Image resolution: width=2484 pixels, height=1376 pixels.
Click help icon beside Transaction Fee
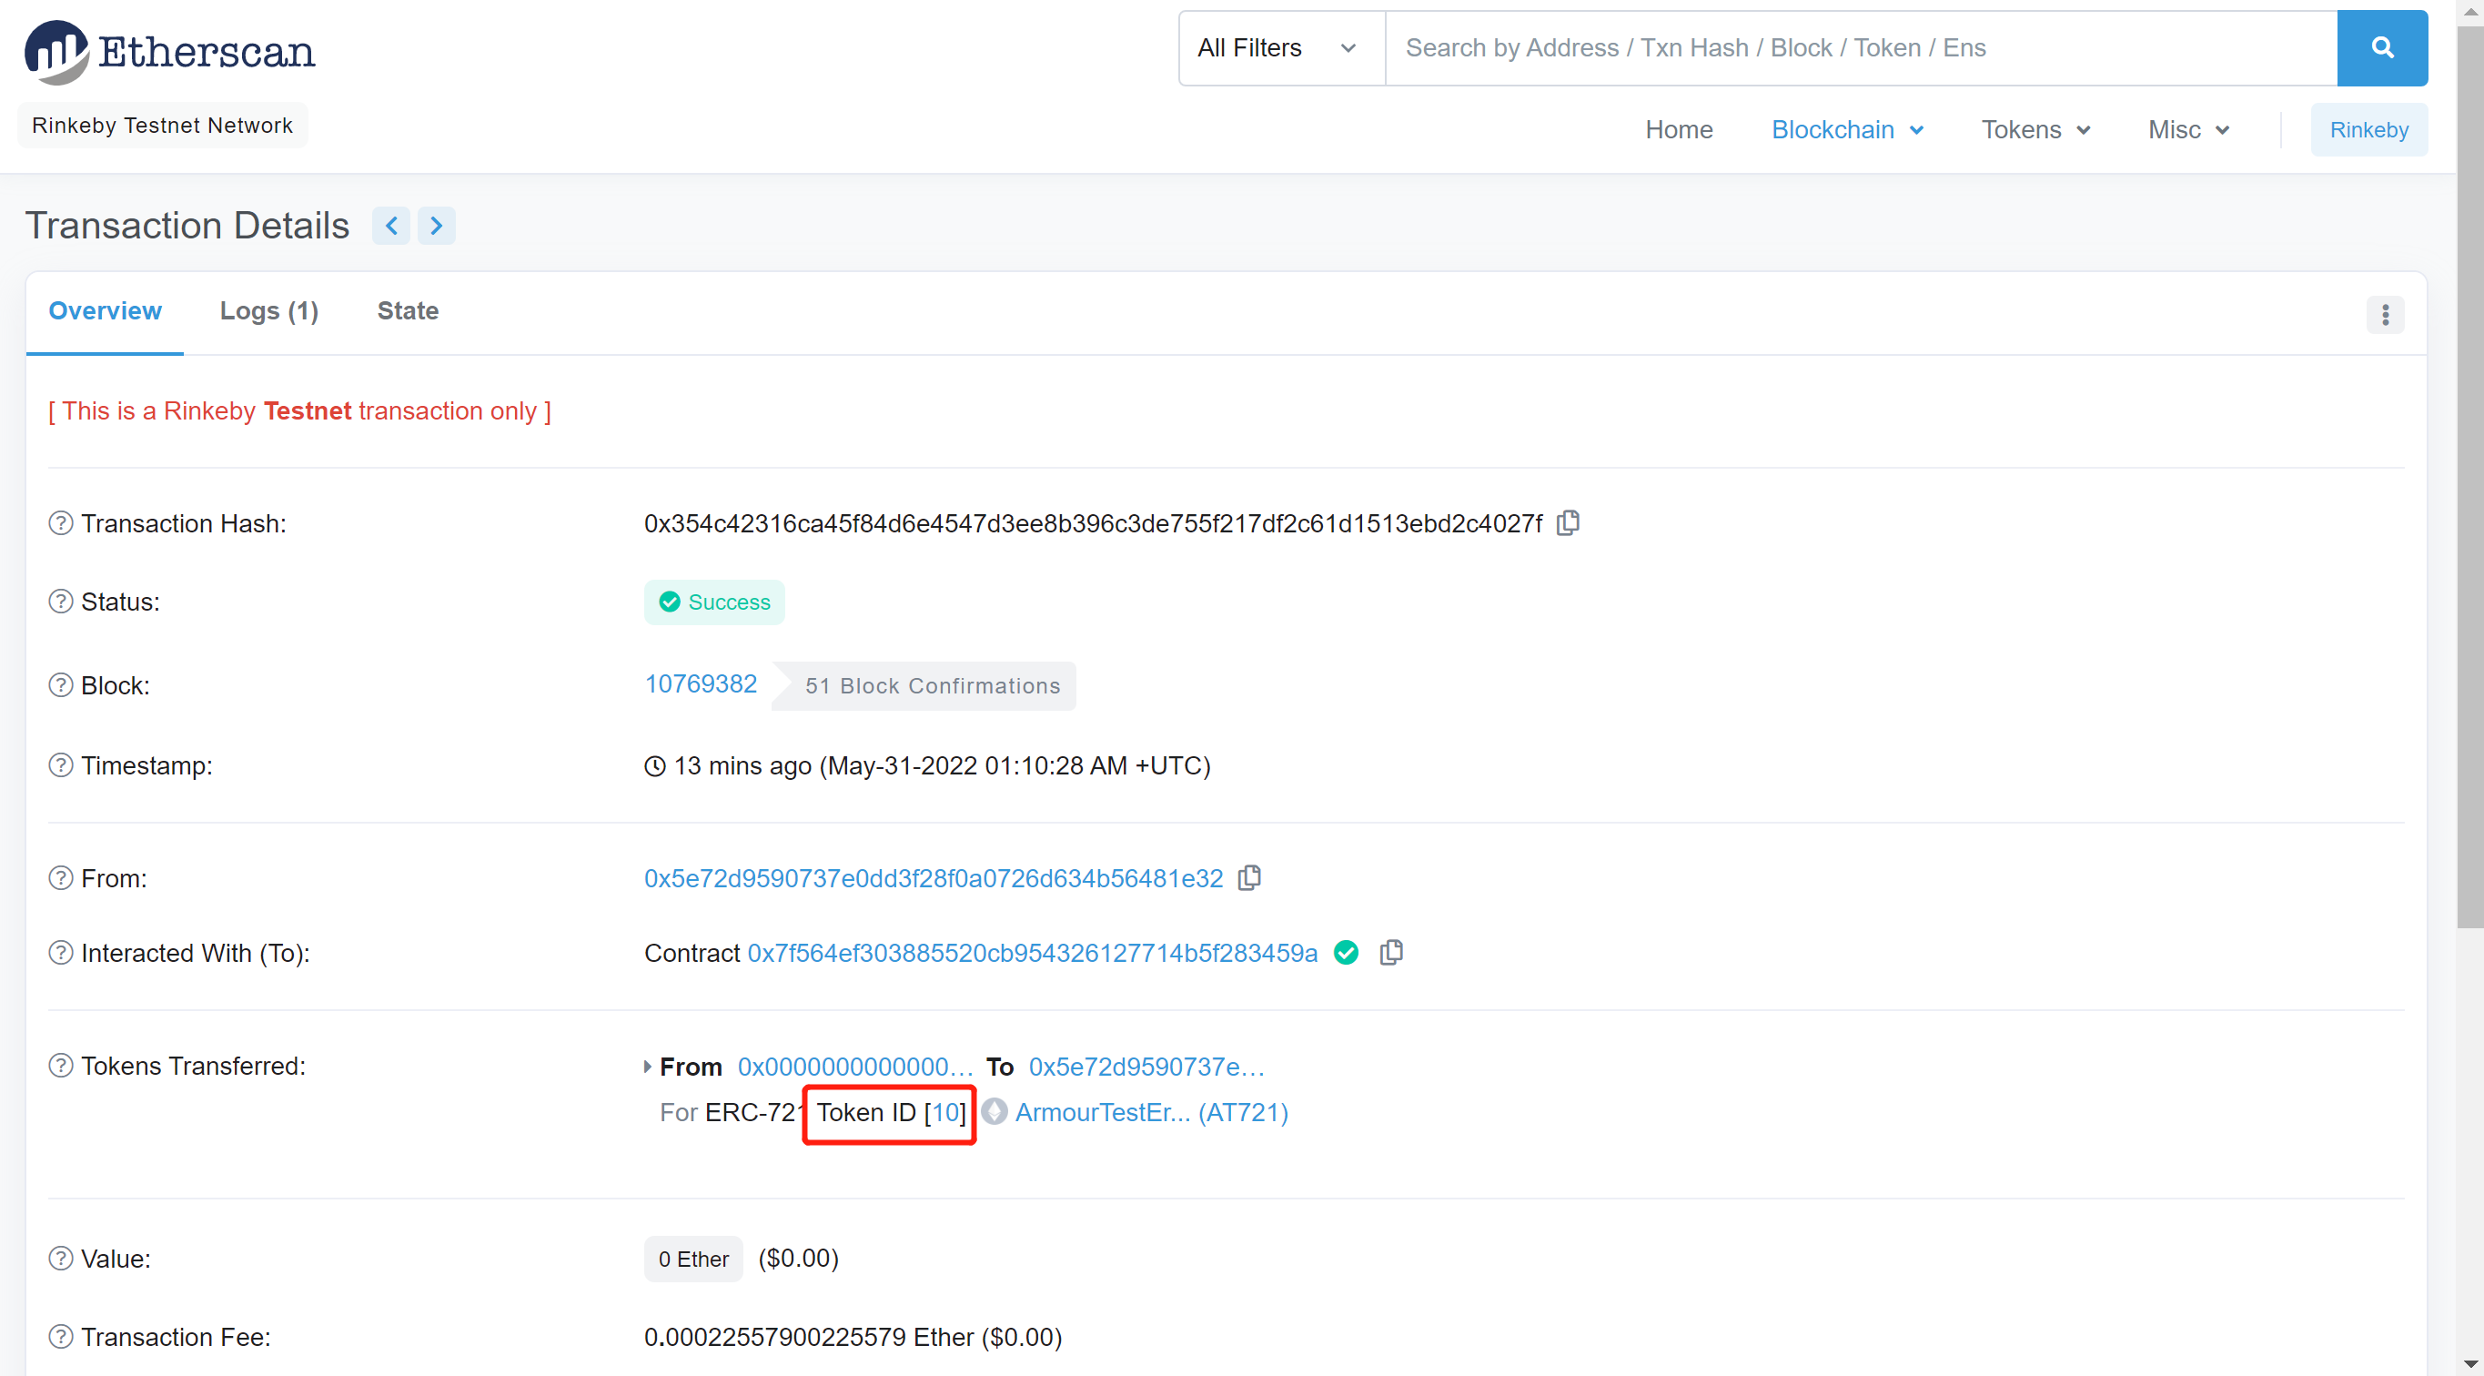click(61, 1337)
